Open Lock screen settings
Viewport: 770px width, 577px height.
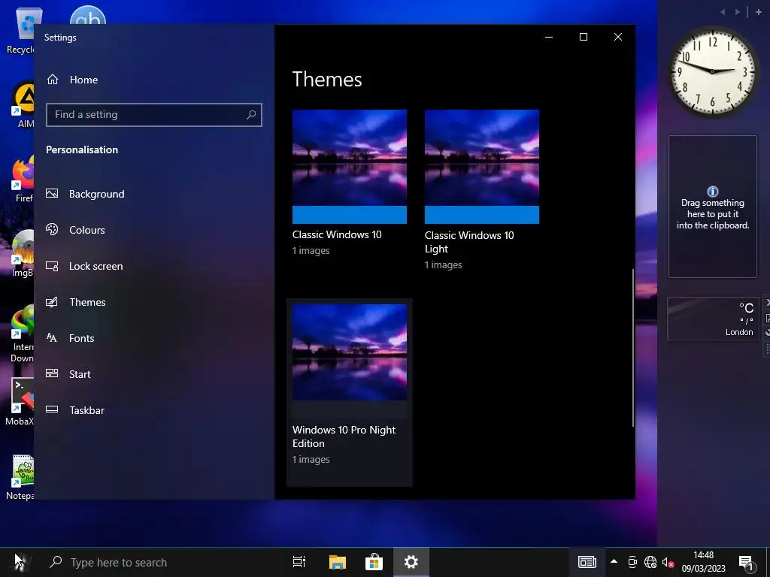point(84,266)
